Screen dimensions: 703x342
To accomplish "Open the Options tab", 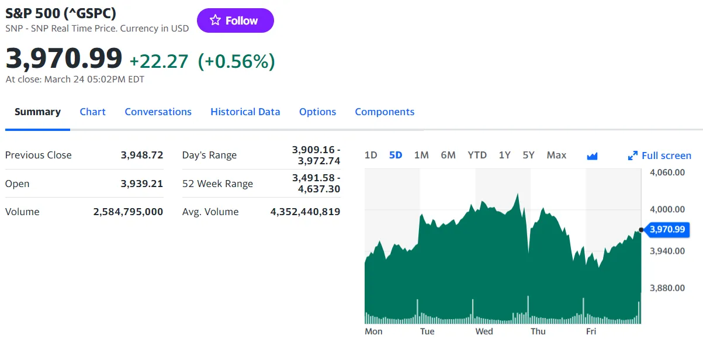I will coord(318,112).
